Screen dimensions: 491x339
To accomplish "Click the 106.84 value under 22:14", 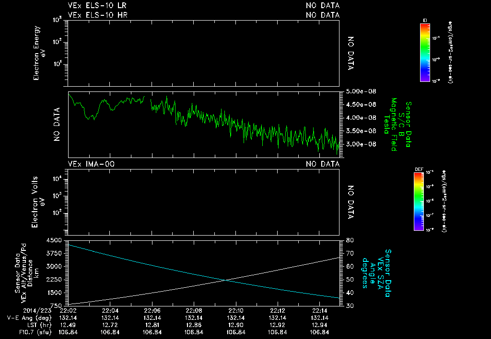I will pyautogui.click(x=319, y=332).
